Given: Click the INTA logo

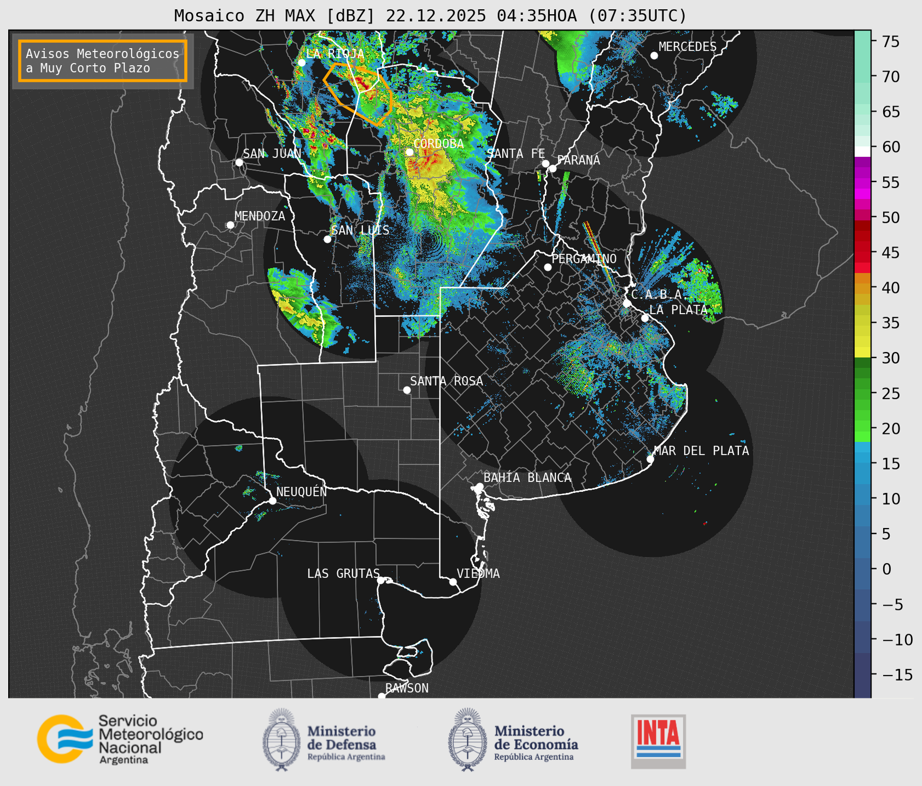Looking at the screenshot, I should 659,741.
